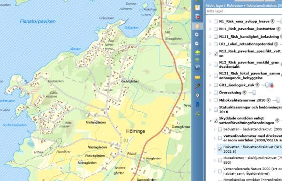282x181 pixels.
Task: Select the yellow measure ruler tool
Action: pyautogui.click(x=197, y=77)
